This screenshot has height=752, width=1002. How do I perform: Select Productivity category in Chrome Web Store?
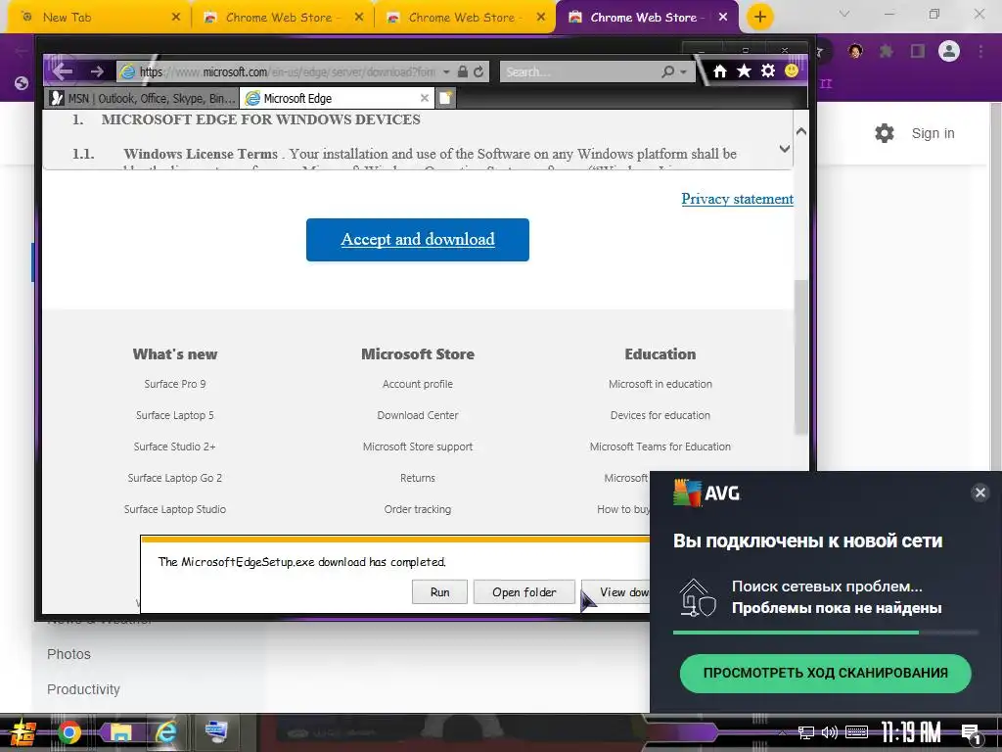click(83, 689)
